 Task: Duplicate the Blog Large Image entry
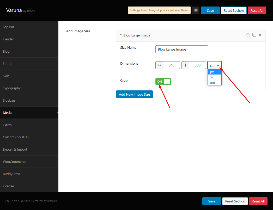254,35
